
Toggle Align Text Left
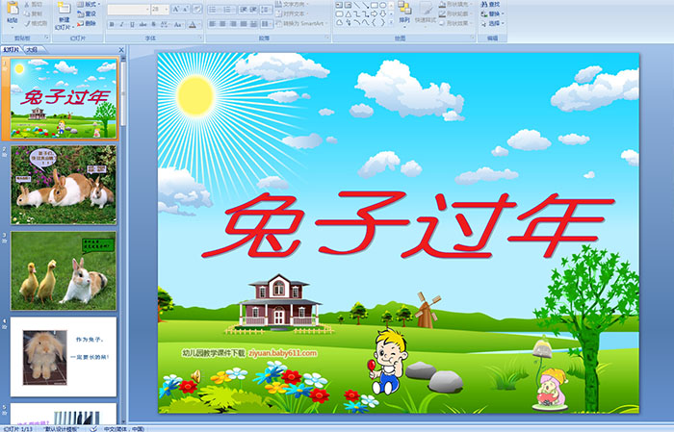pos(213,24)
